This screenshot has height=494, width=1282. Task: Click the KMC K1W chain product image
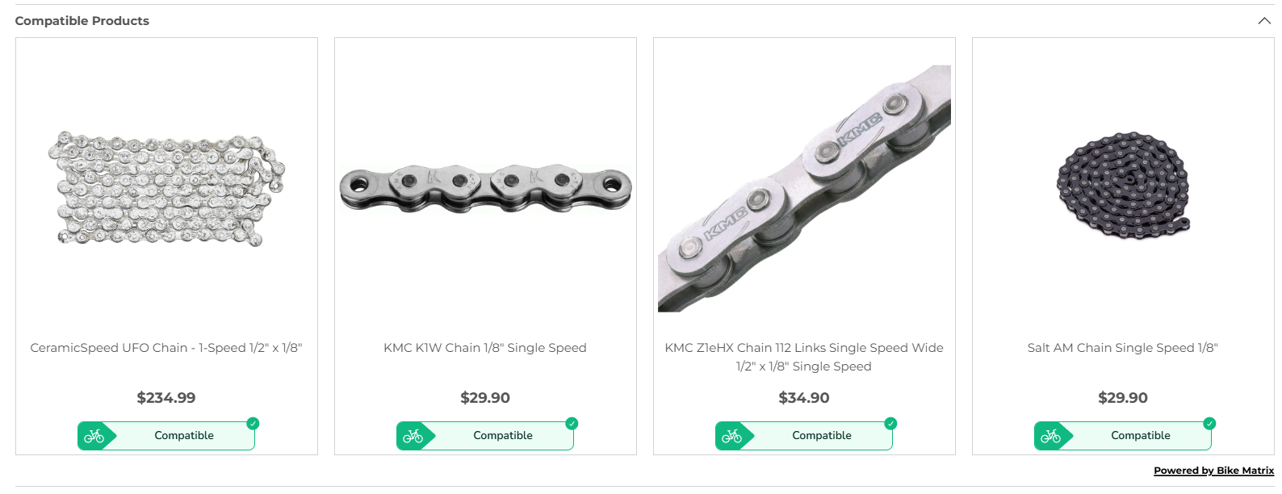point(485,189)
